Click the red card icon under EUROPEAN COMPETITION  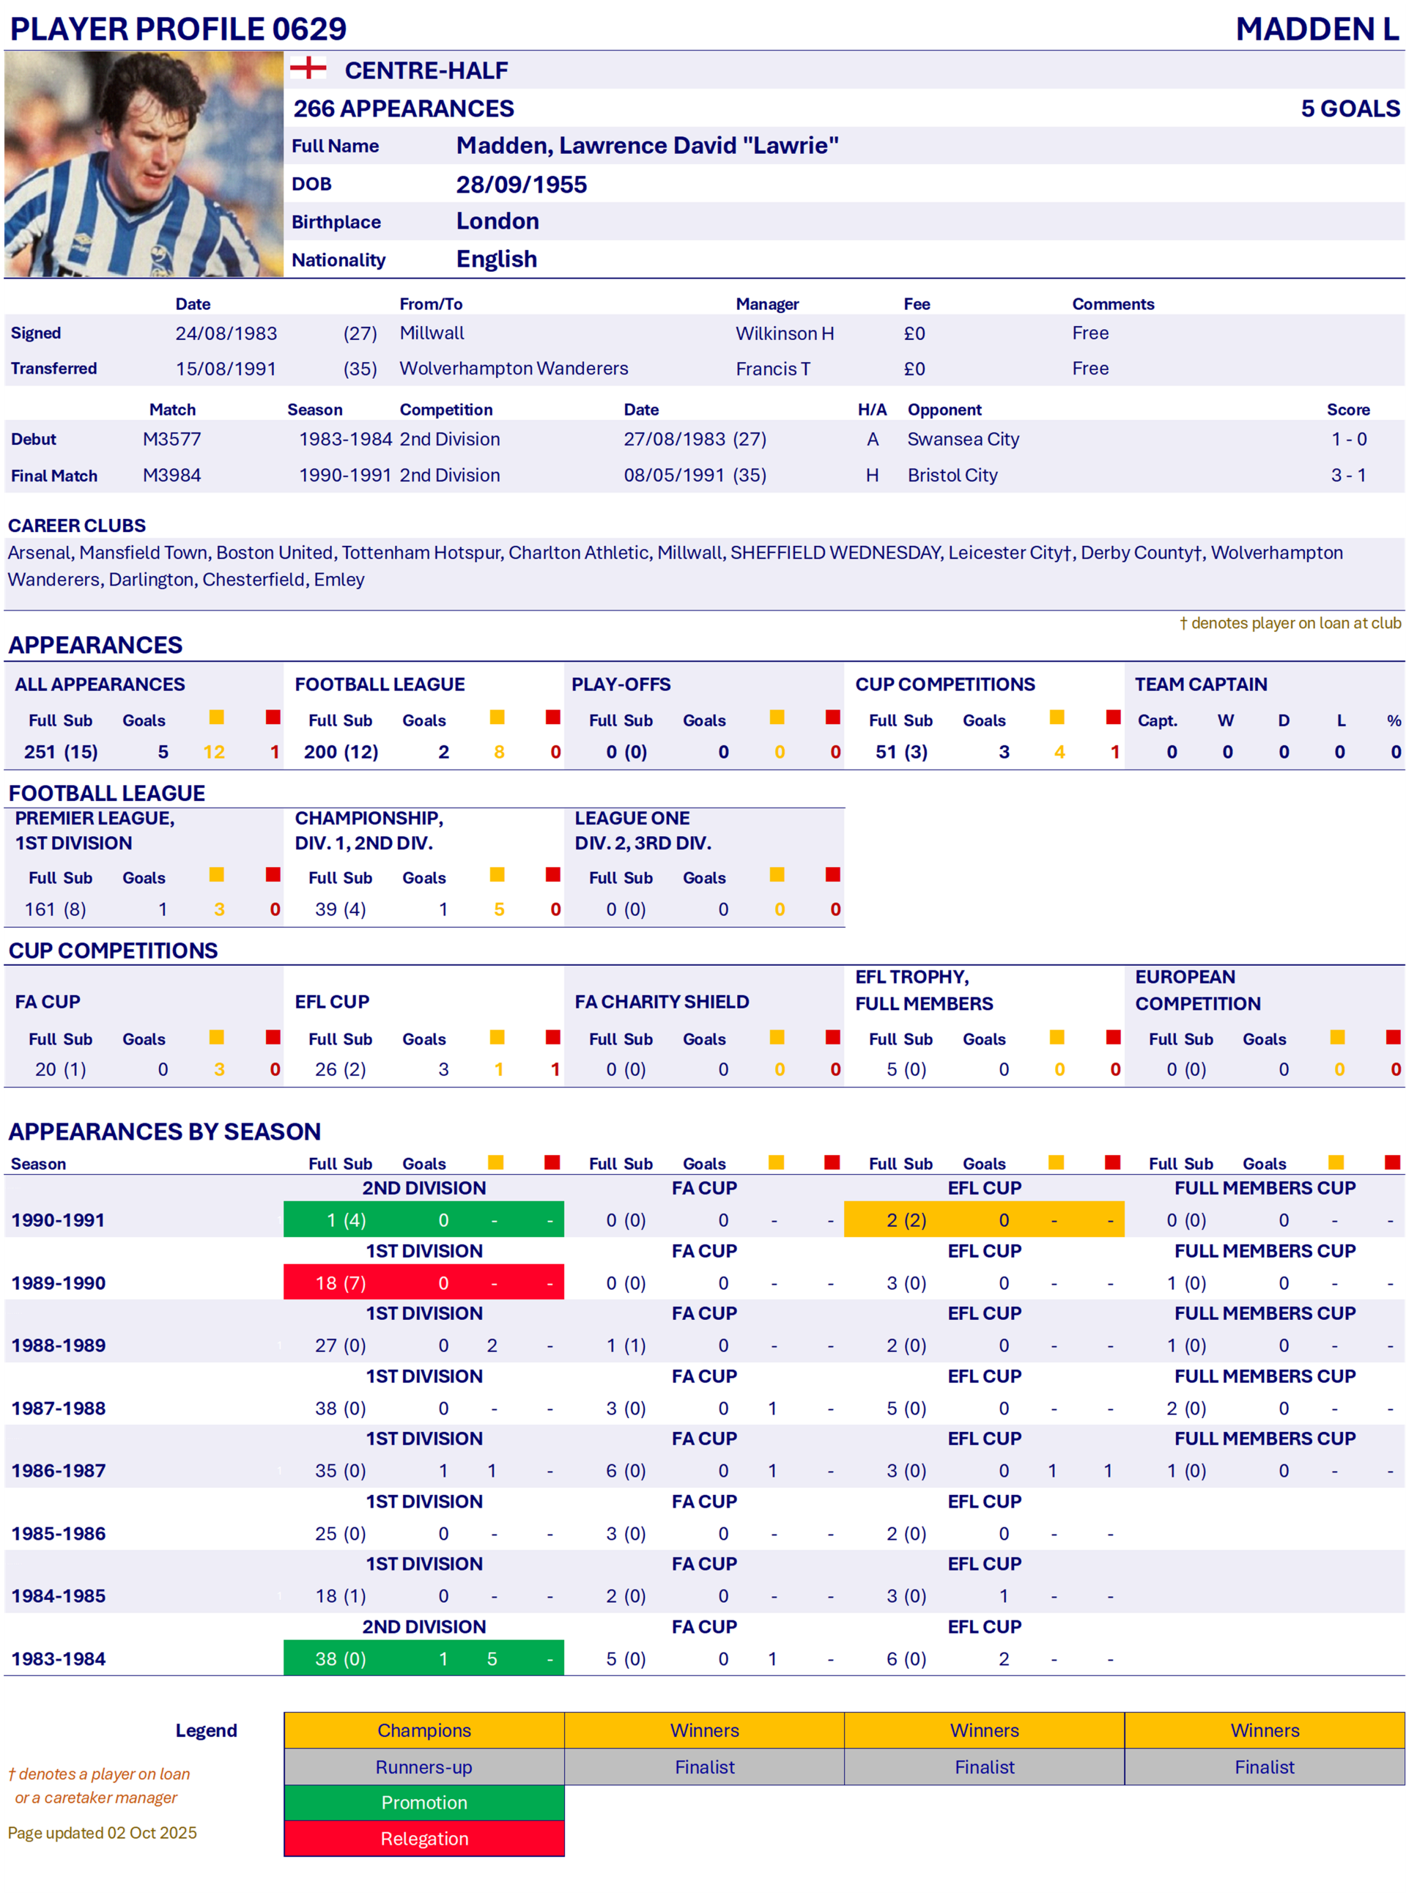(1392, 1037)
